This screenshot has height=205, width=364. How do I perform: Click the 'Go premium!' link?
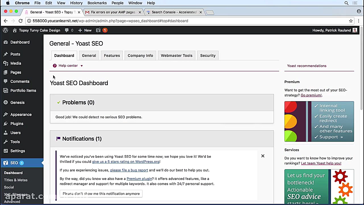311,95
